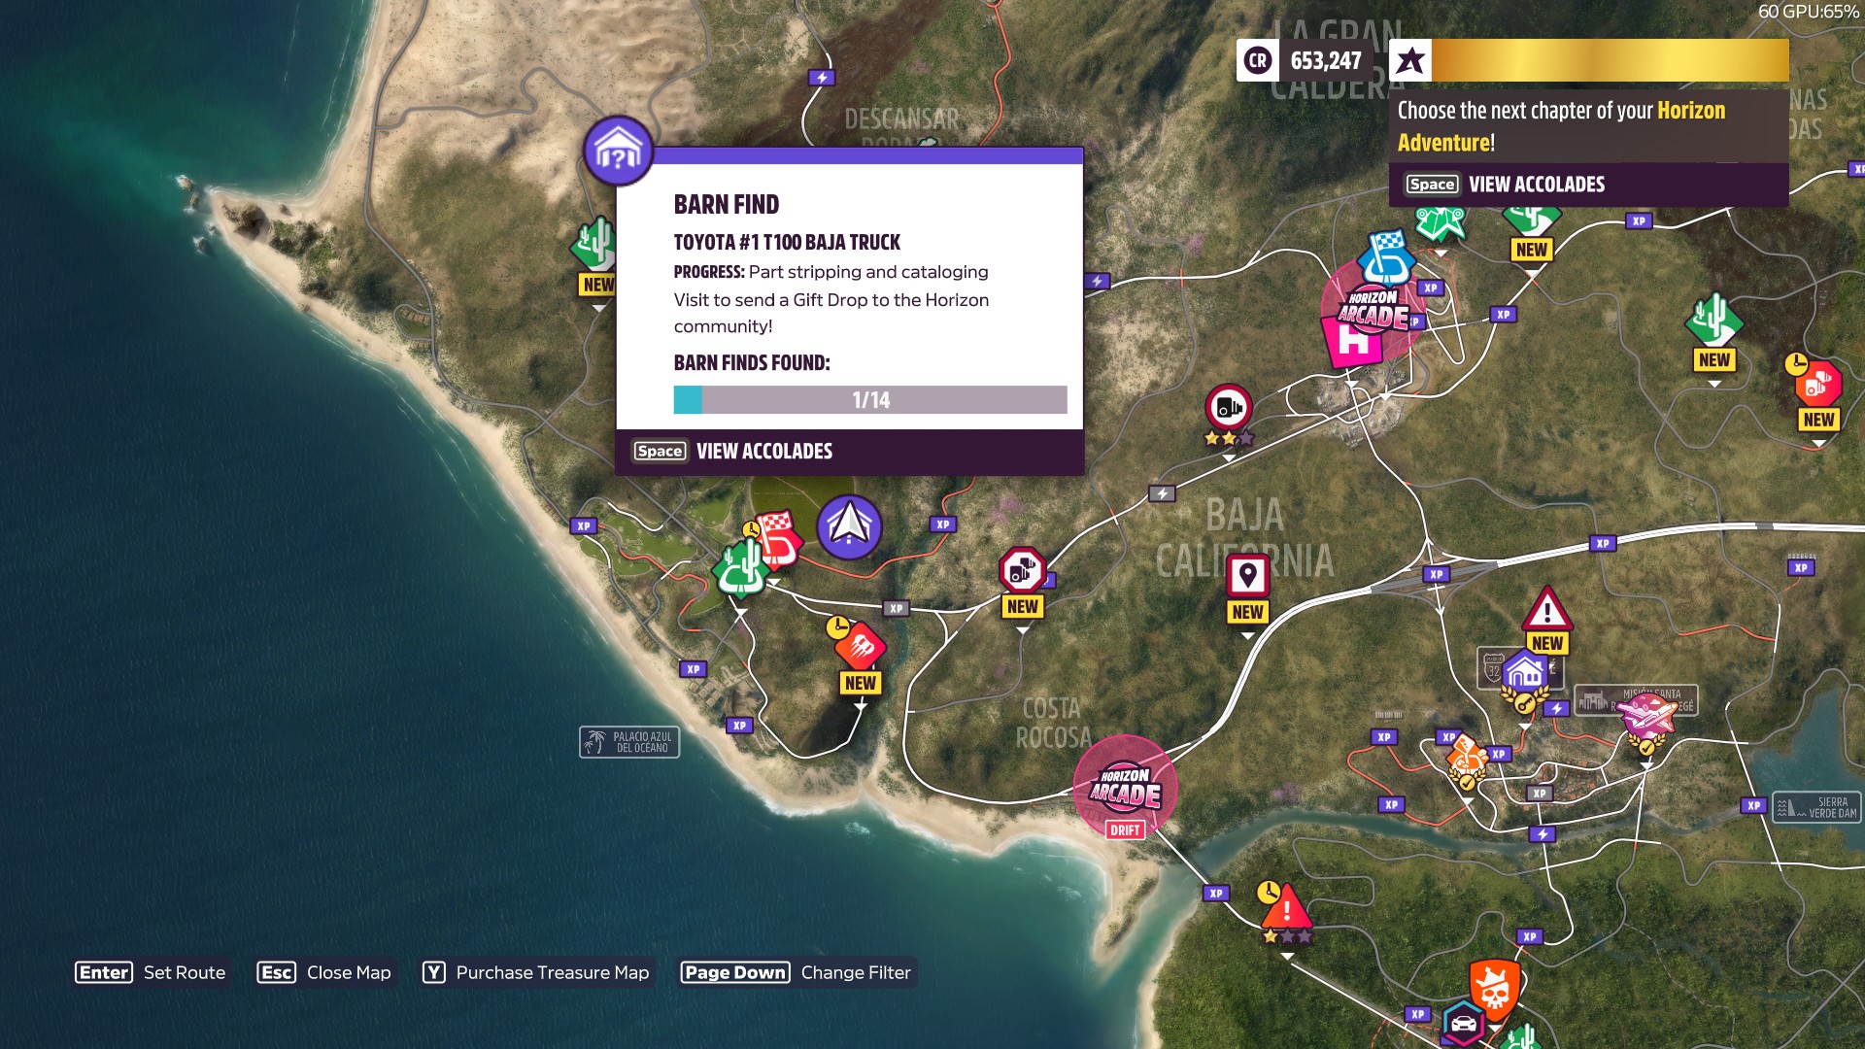Select the location pin NEW marker
Screen dimensions: 1865x1049
[x=1247, y=577]
